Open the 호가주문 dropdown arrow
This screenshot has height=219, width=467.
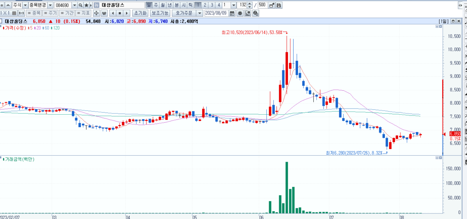pos(200,13)
